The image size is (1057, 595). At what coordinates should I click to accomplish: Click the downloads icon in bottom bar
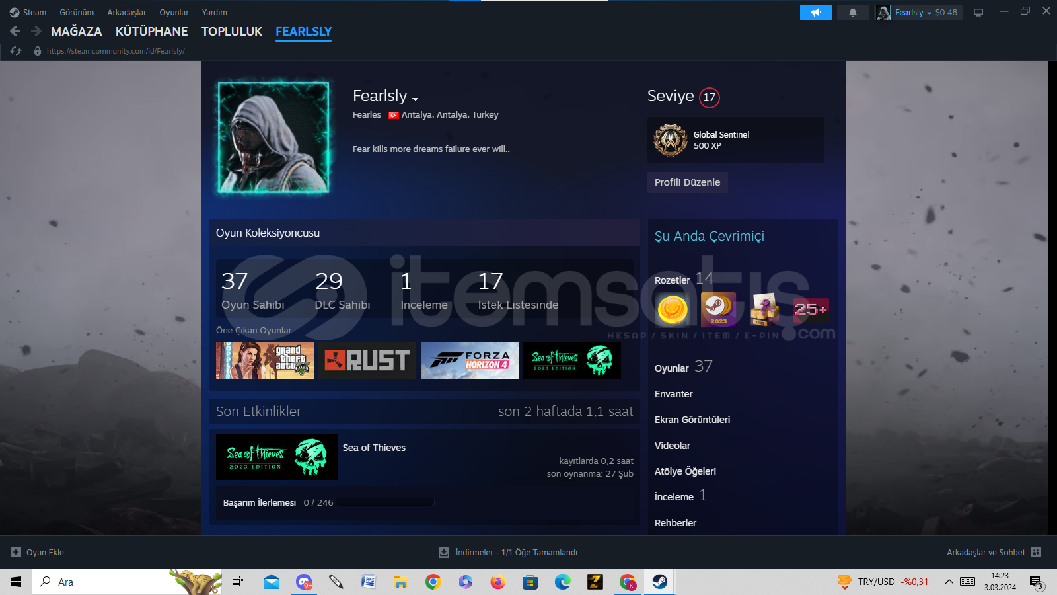[x=444, y=552]
